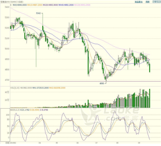Click the orange volume MA2 value label
Screen dimensions: 161x146
tap(57, 88)
